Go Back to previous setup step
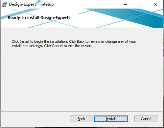 [82, 119]
